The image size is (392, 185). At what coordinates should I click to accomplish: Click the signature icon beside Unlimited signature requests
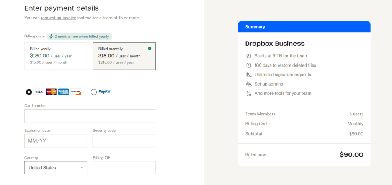pyautogui.click(x=248, y=75)
